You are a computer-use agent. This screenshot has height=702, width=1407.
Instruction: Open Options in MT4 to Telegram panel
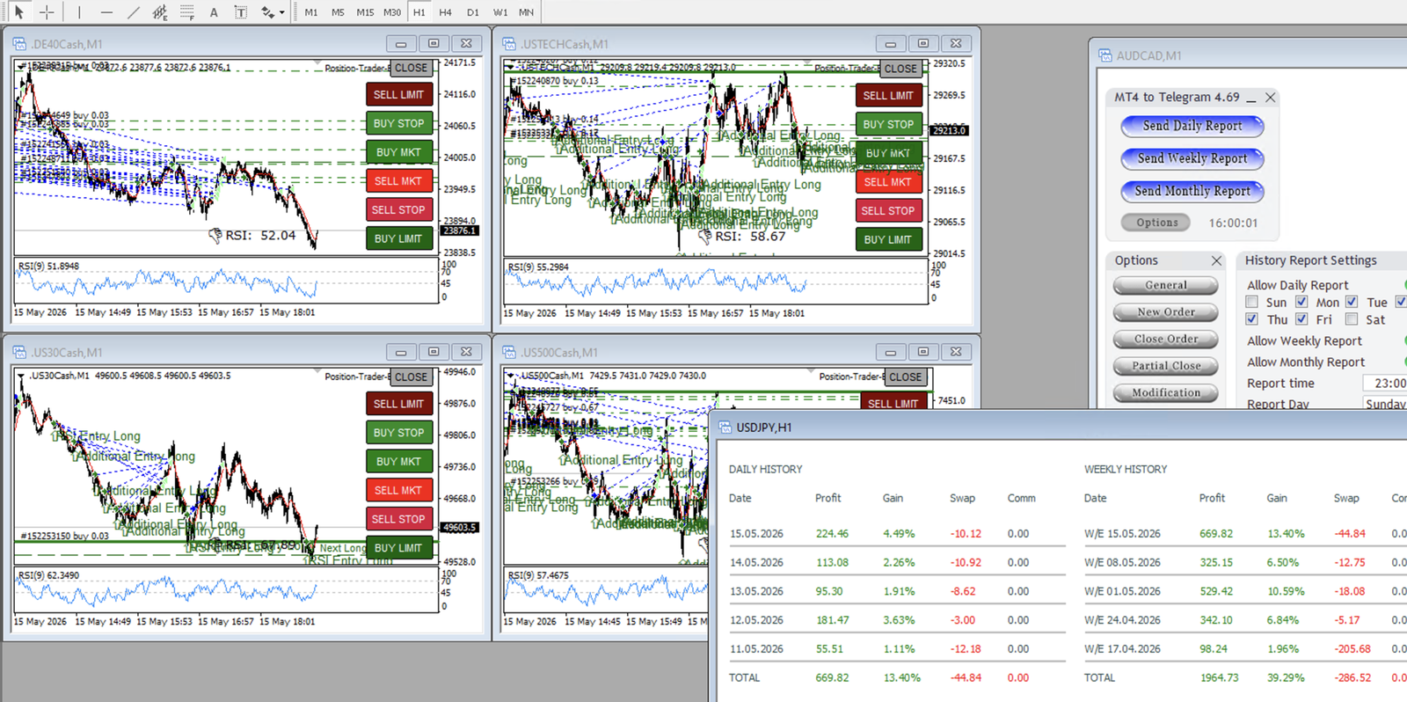point(1156,223)
